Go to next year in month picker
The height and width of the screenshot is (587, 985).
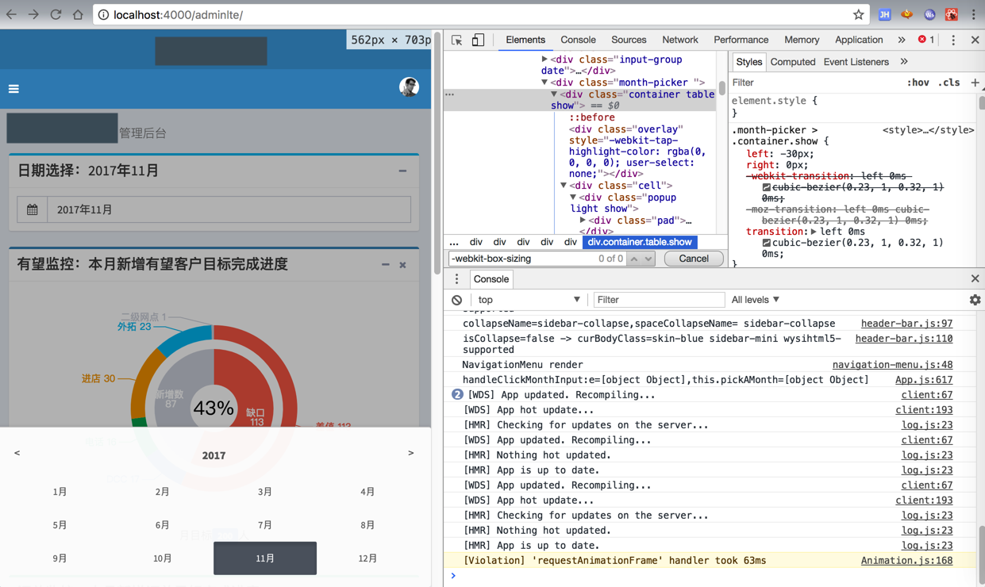tap(410, 453)
